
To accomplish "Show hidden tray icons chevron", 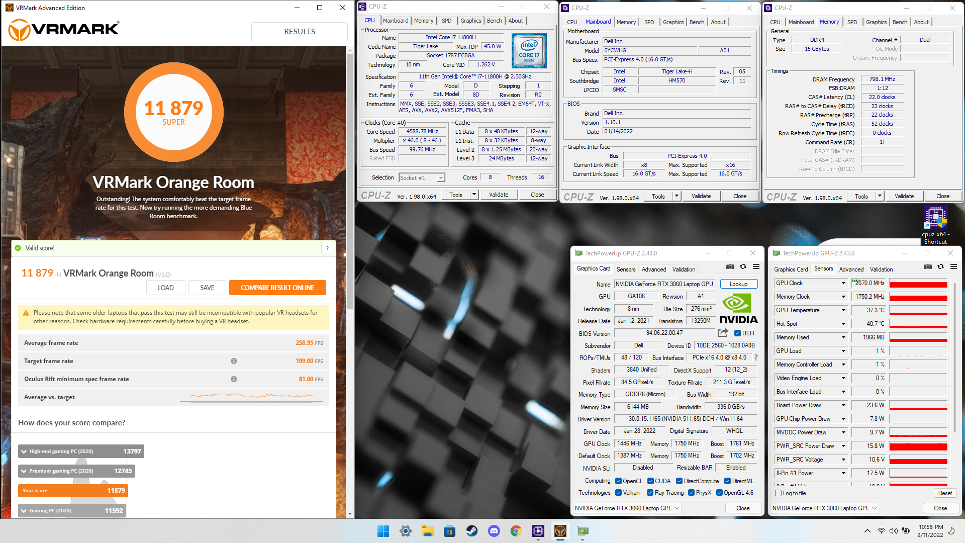I will [867, 531].
